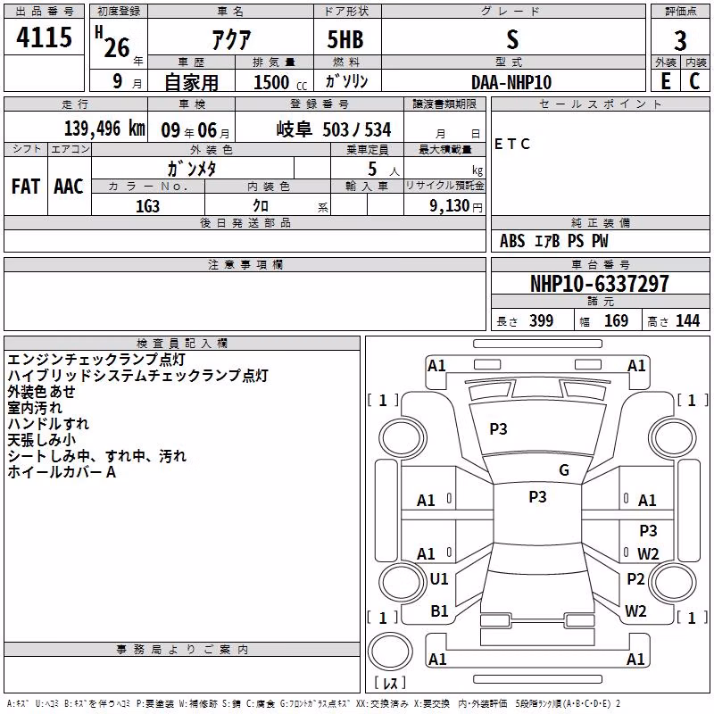Select the note エンジンチェックランプ点灯

click(x=96, y=360)
